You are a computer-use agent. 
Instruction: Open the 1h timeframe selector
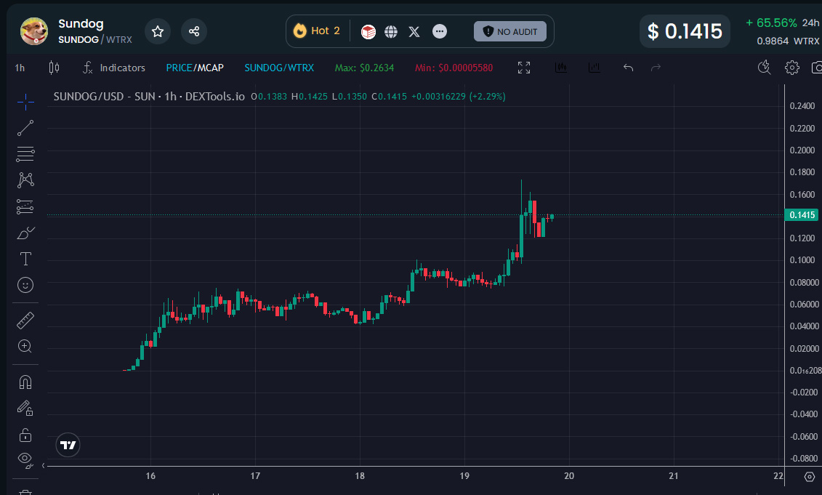click(20, 68)
